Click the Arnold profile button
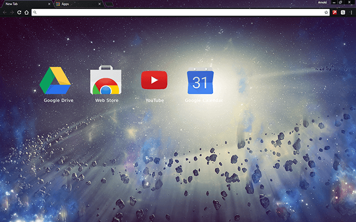The width and height of the screenshot is (356, 222). click(x=322, y=2)
